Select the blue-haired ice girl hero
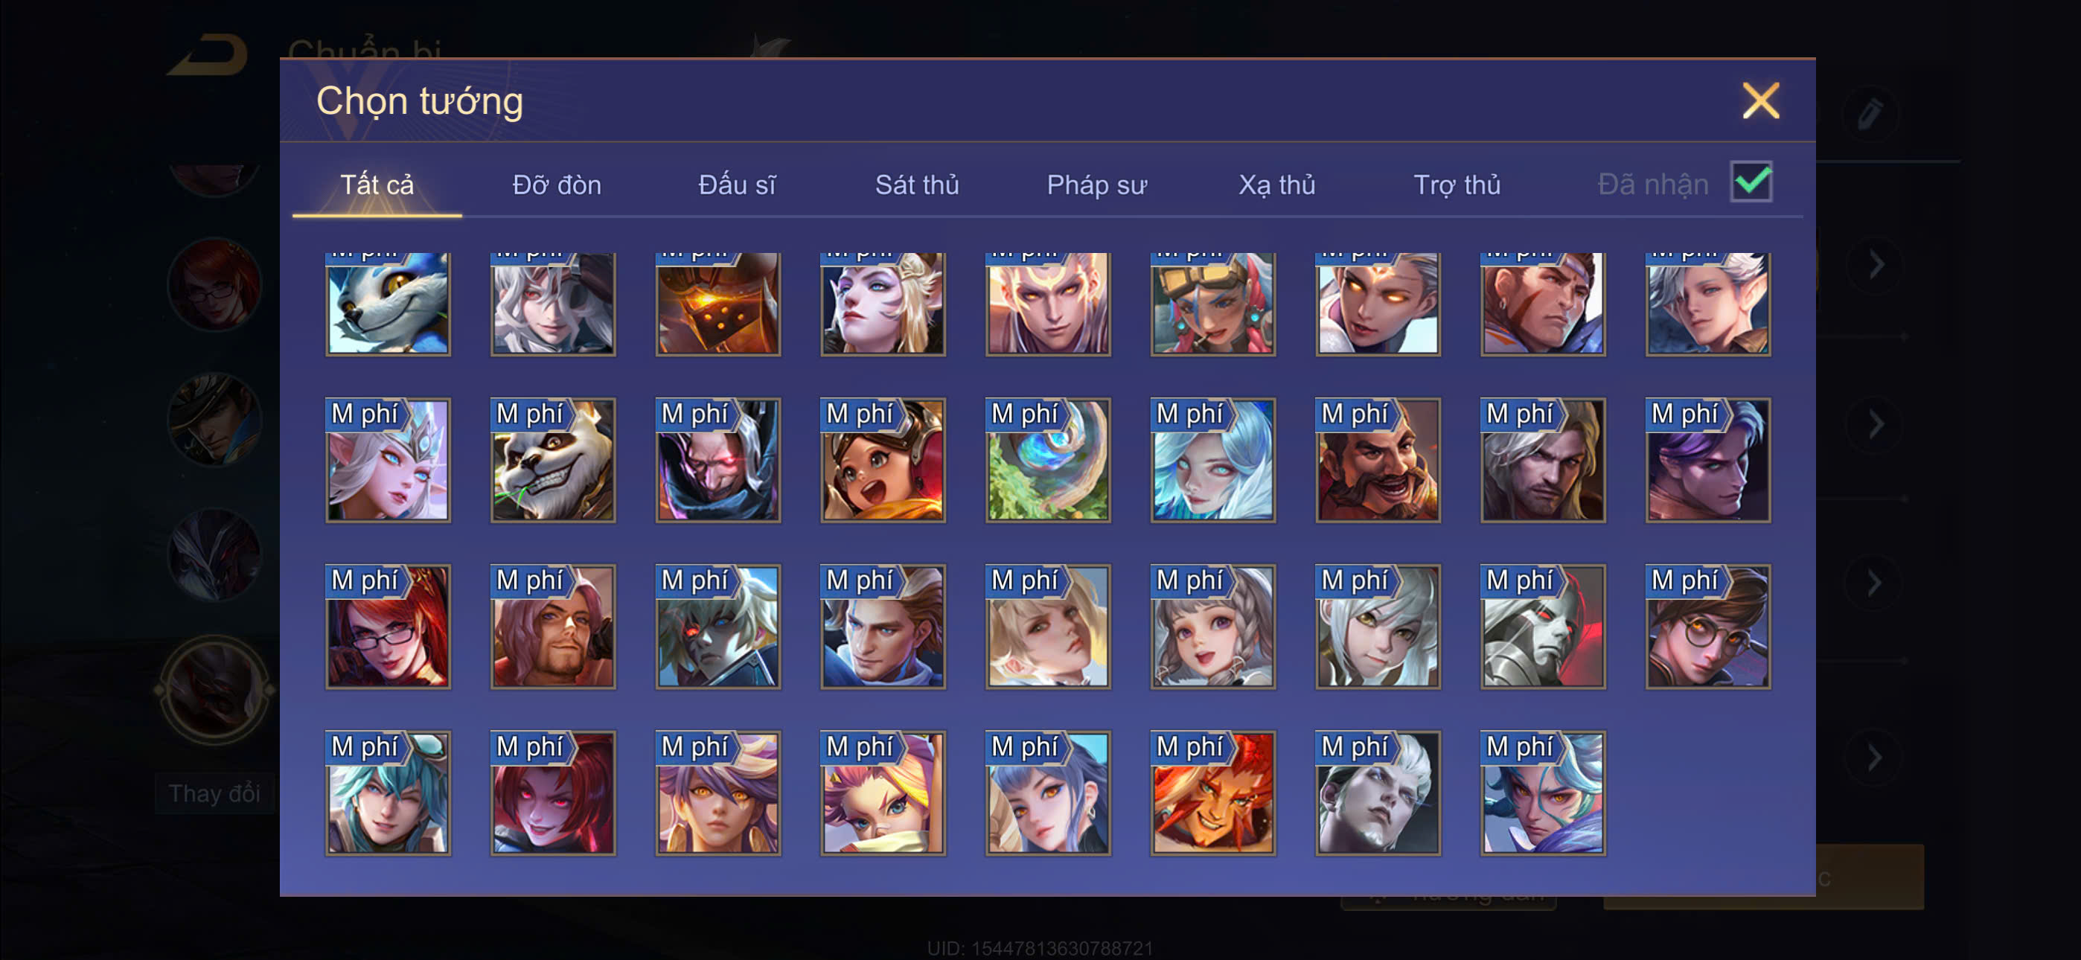 (1212, 460)
